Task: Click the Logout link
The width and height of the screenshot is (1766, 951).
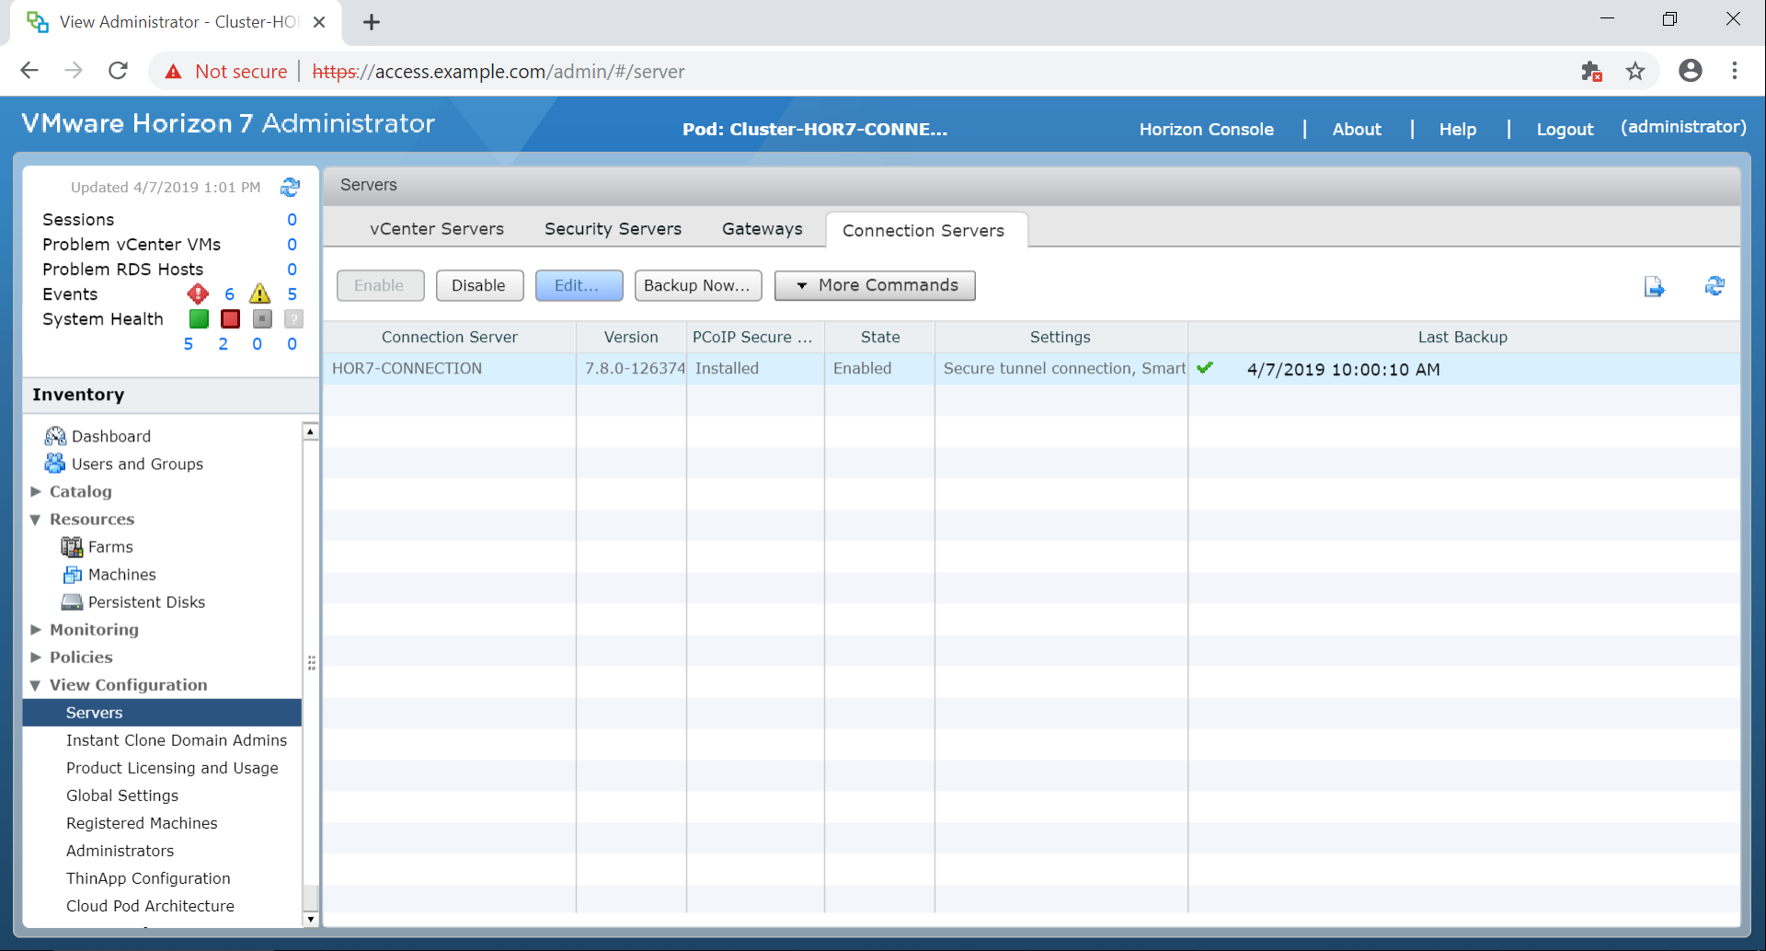Action: click(x=1565, y=130)
